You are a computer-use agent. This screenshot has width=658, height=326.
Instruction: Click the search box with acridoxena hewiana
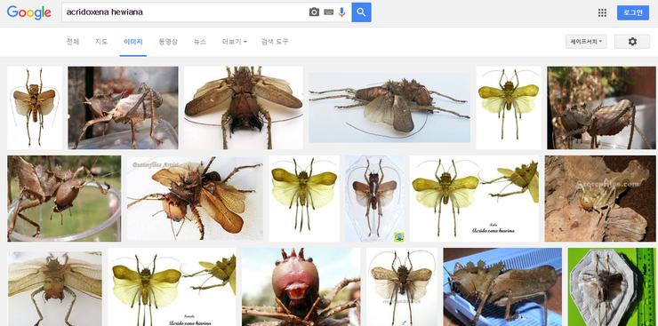click(185, 12)
